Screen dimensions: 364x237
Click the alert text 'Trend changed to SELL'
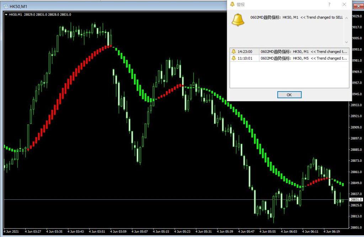pos(327,17)
